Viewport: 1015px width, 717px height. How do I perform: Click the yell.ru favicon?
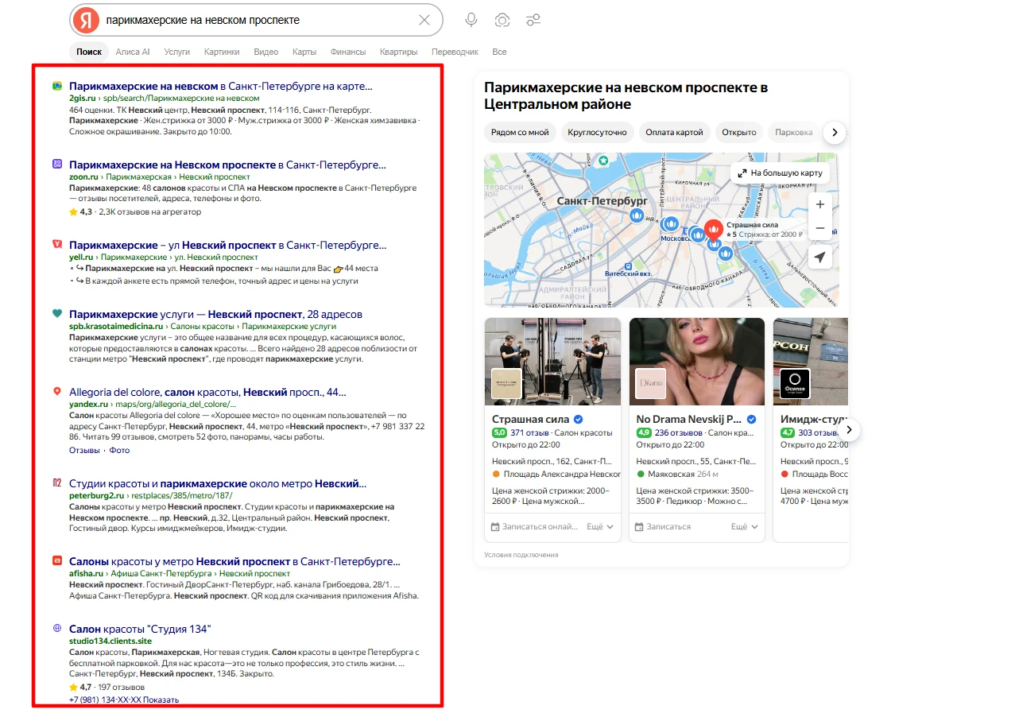57,245
